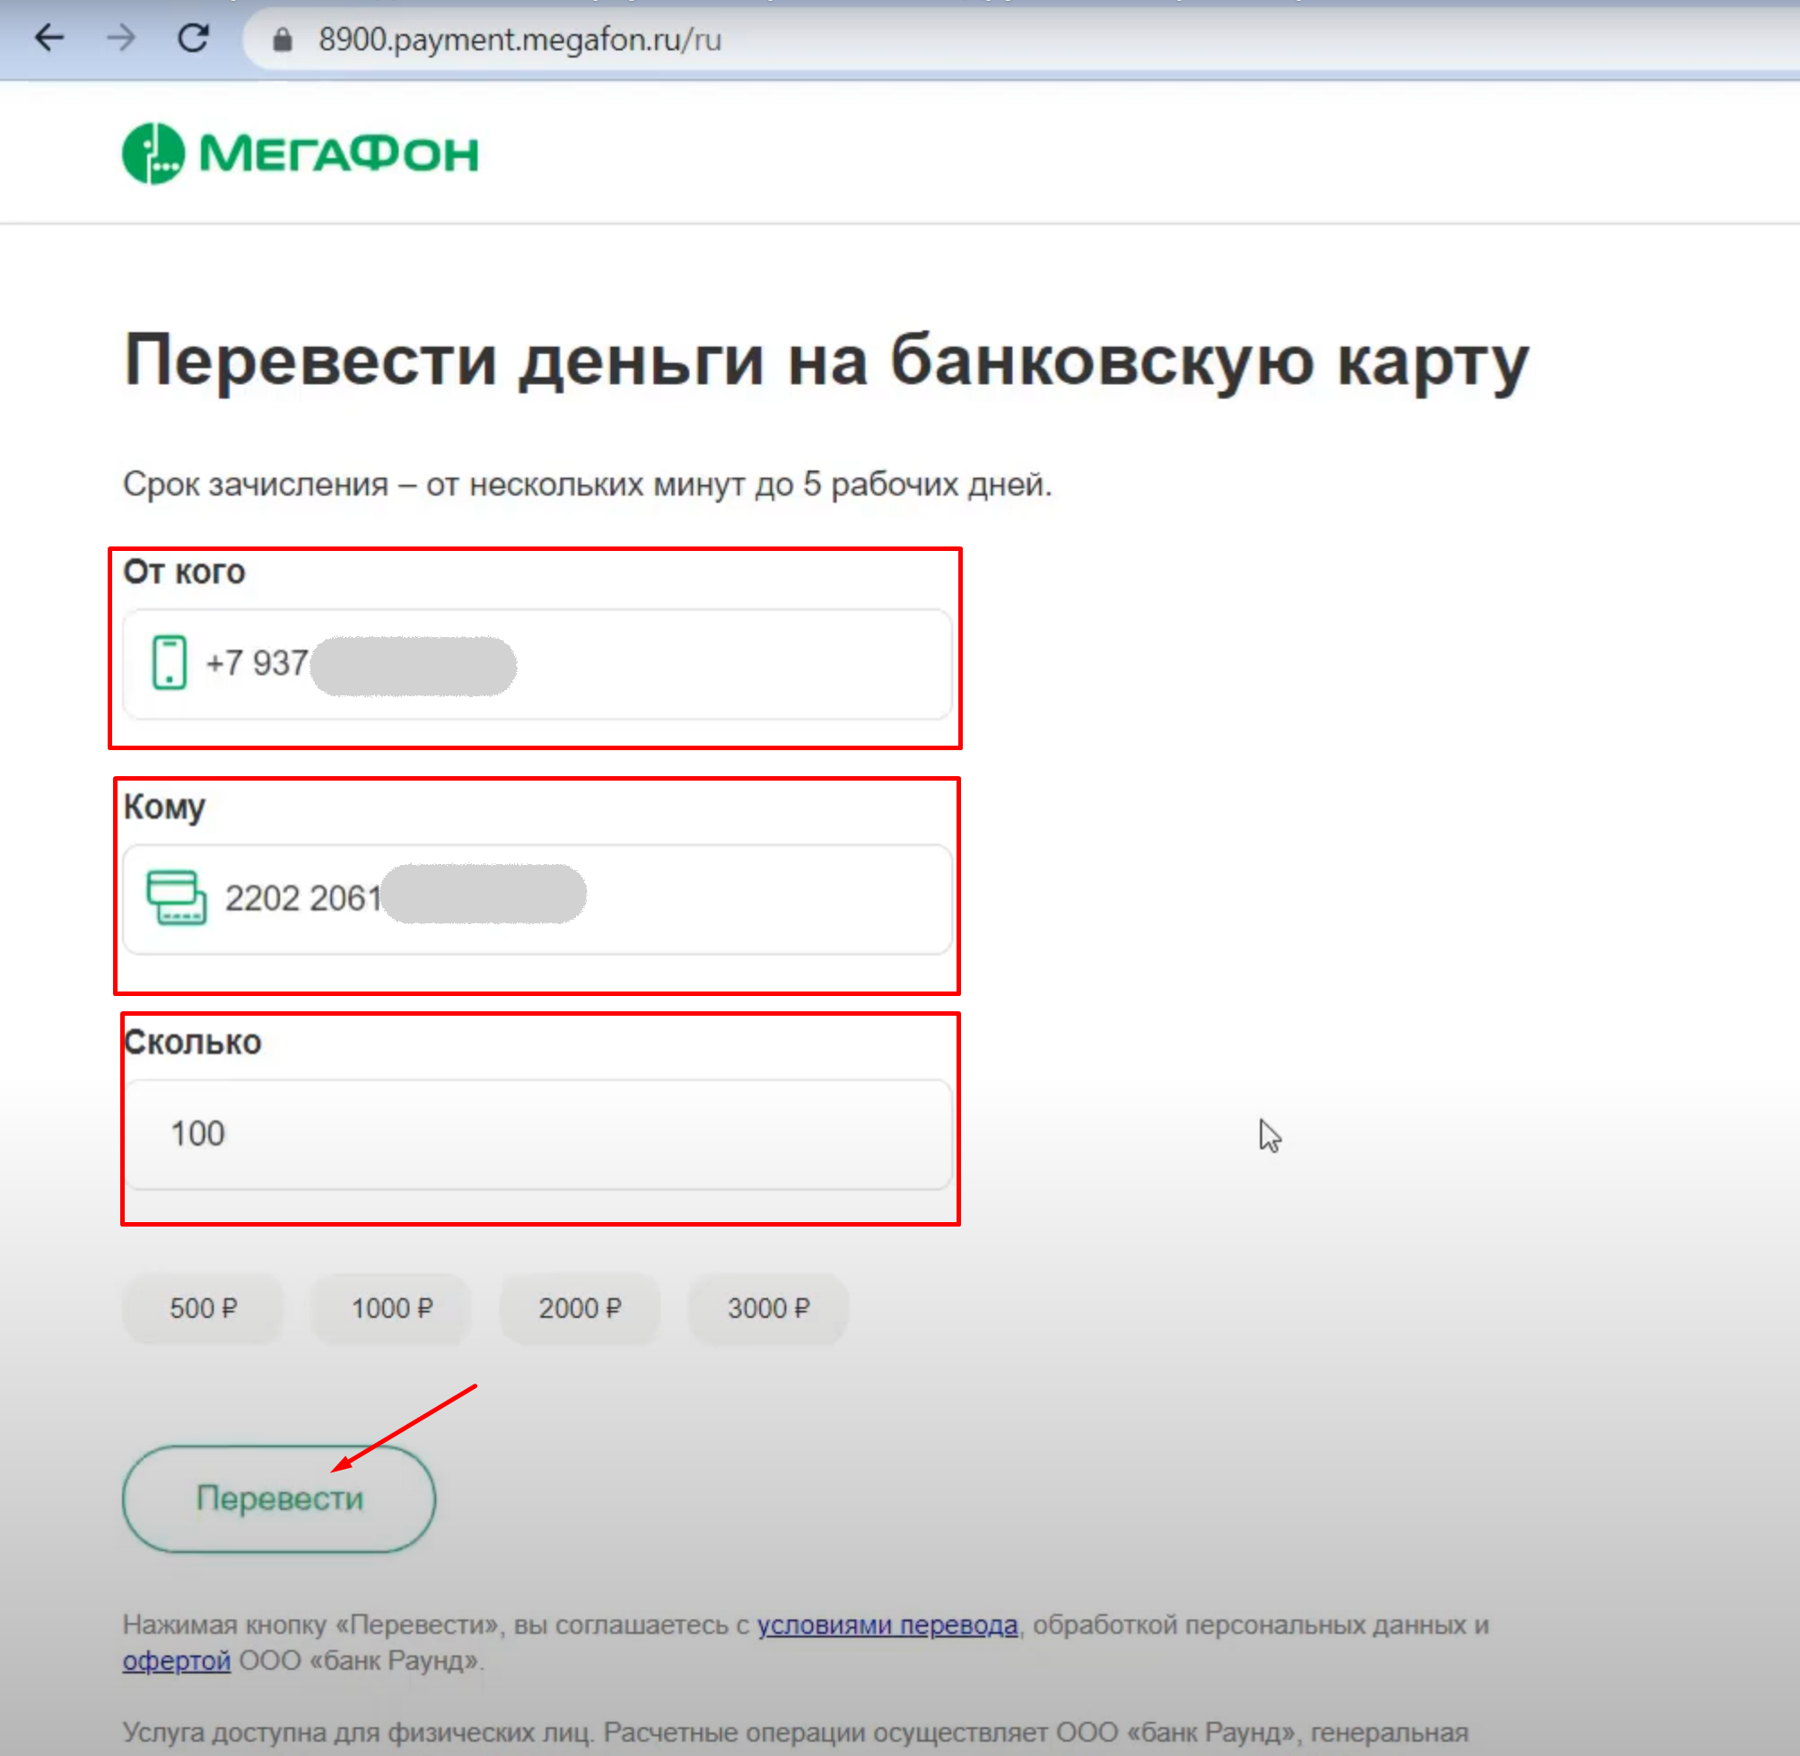Viewport: 1800px width, 1756px height.
Task: Click the Сколько label
Action: click(x=193, y=1042)
